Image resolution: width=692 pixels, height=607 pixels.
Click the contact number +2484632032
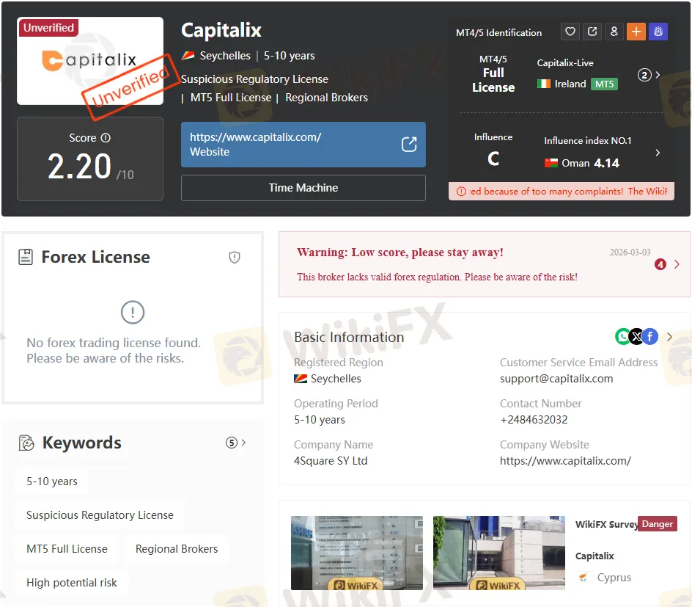click(534, 420)
